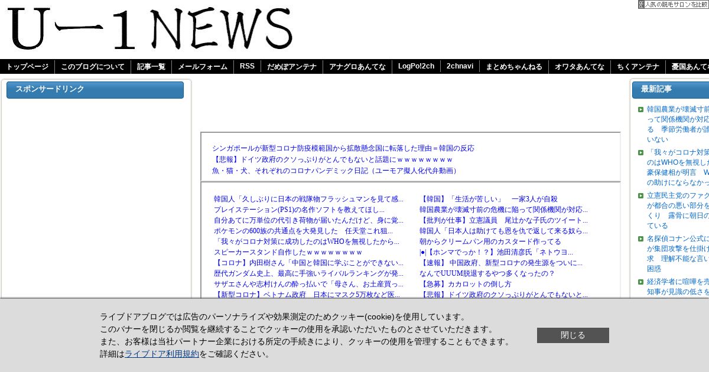Select RSS in the navigation bar

click(x=247, y=67)
